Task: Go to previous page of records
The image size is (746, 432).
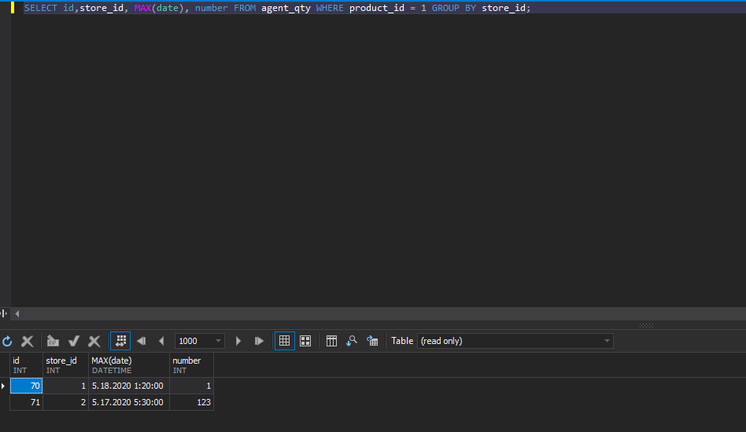Action: pyautogui.click(x=161, y=341)
